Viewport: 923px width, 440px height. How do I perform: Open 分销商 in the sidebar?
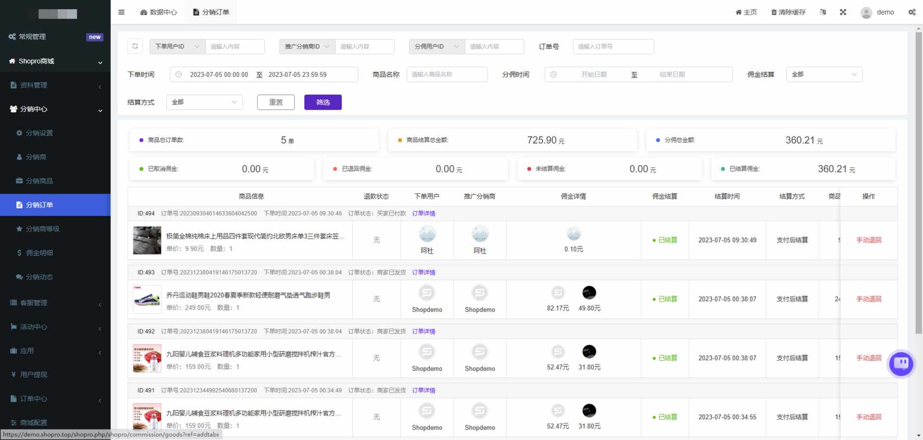pos(55,157)
